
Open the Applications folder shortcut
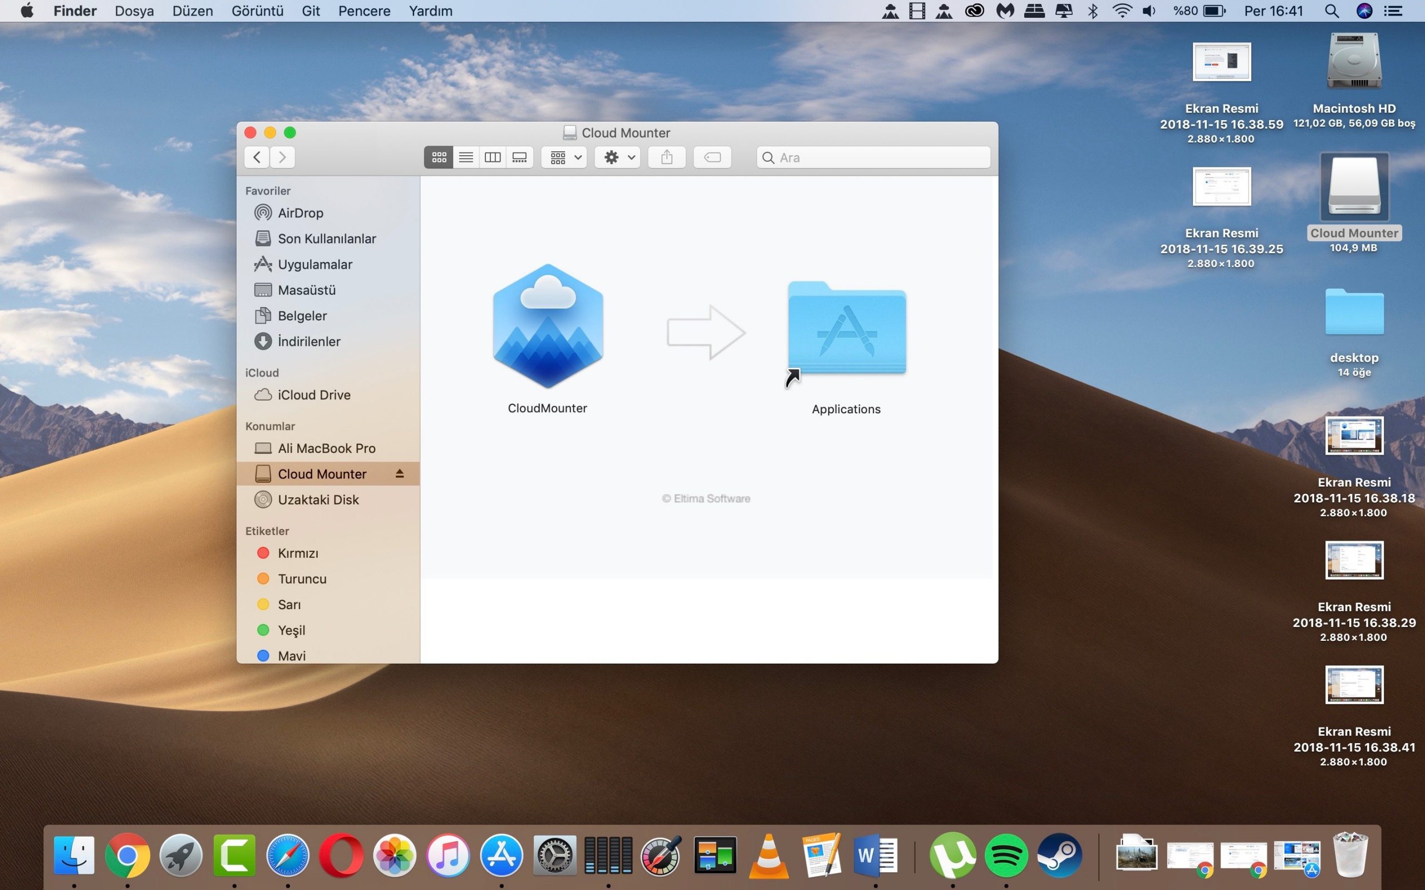pyautogui.click(x=846, y=330)
